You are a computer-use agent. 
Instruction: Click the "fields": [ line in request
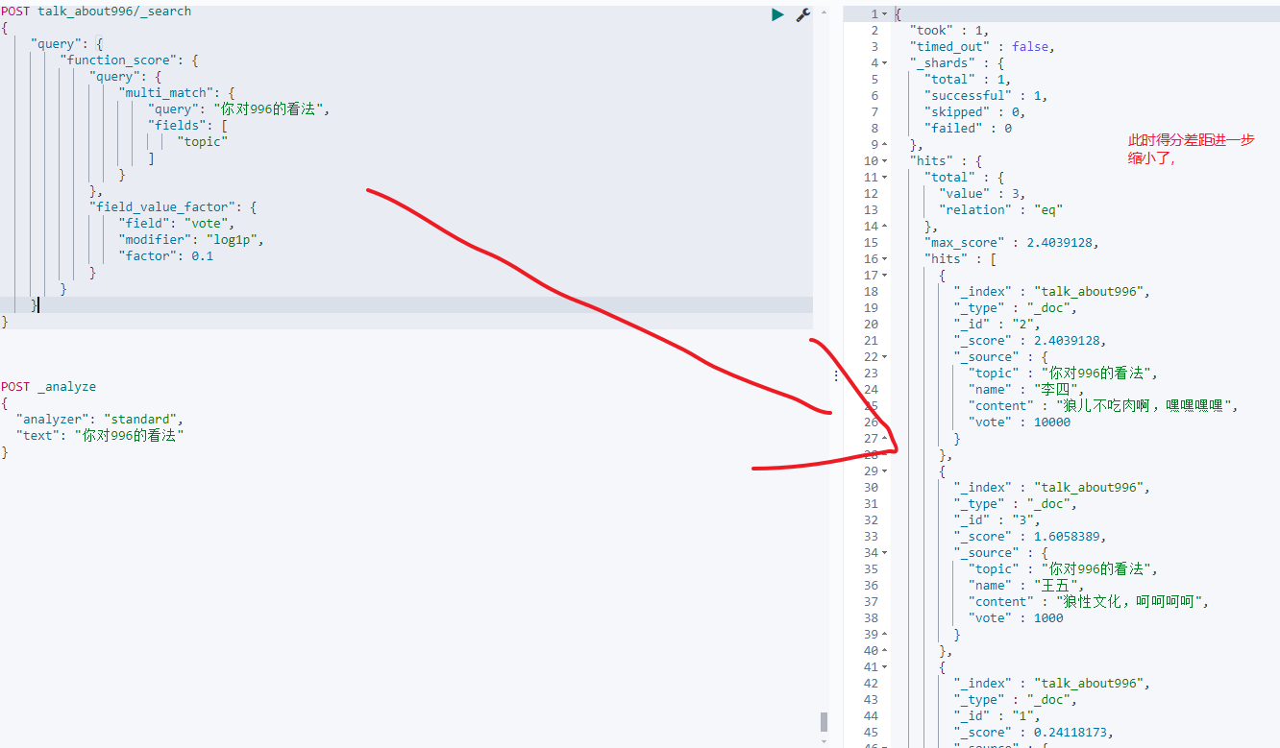187,126
